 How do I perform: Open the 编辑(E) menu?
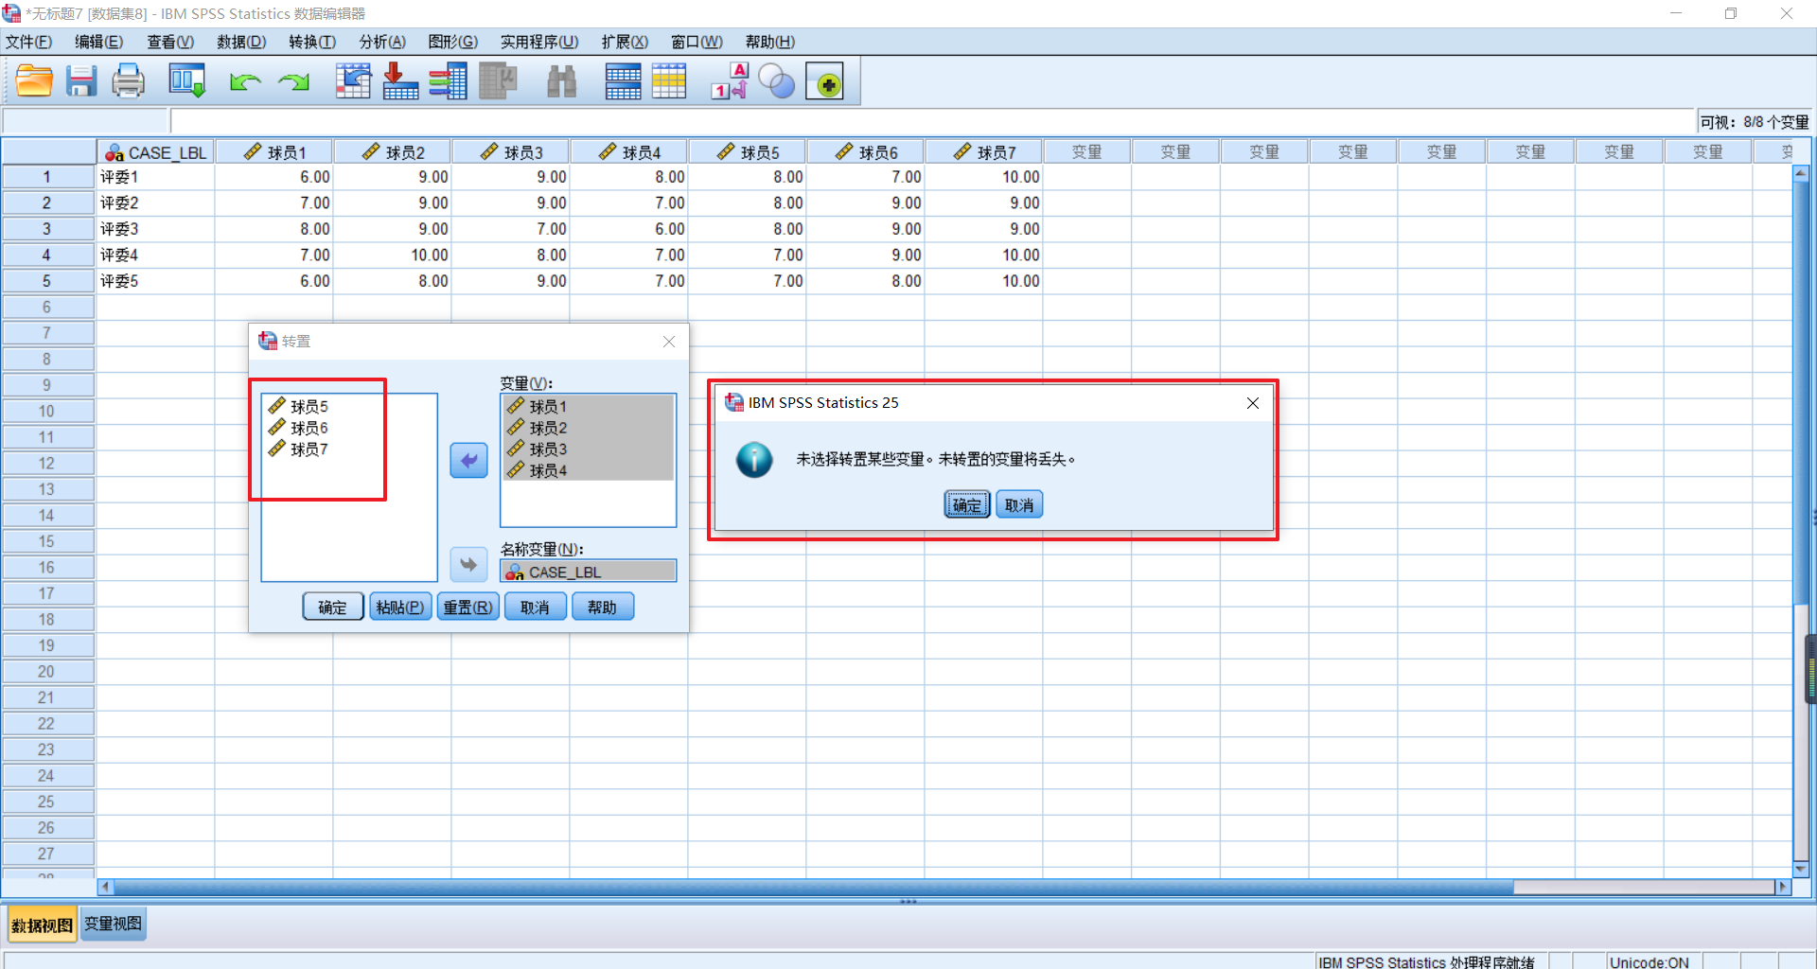tap(98, 42)
